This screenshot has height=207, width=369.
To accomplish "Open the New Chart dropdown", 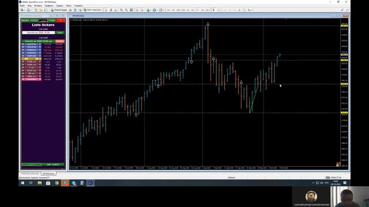I will click(22, 10).
